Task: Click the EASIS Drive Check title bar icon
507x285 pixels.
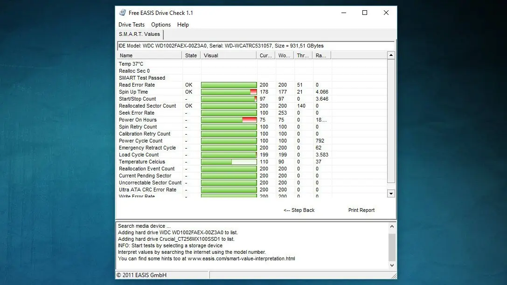Action: coord(123,13)
